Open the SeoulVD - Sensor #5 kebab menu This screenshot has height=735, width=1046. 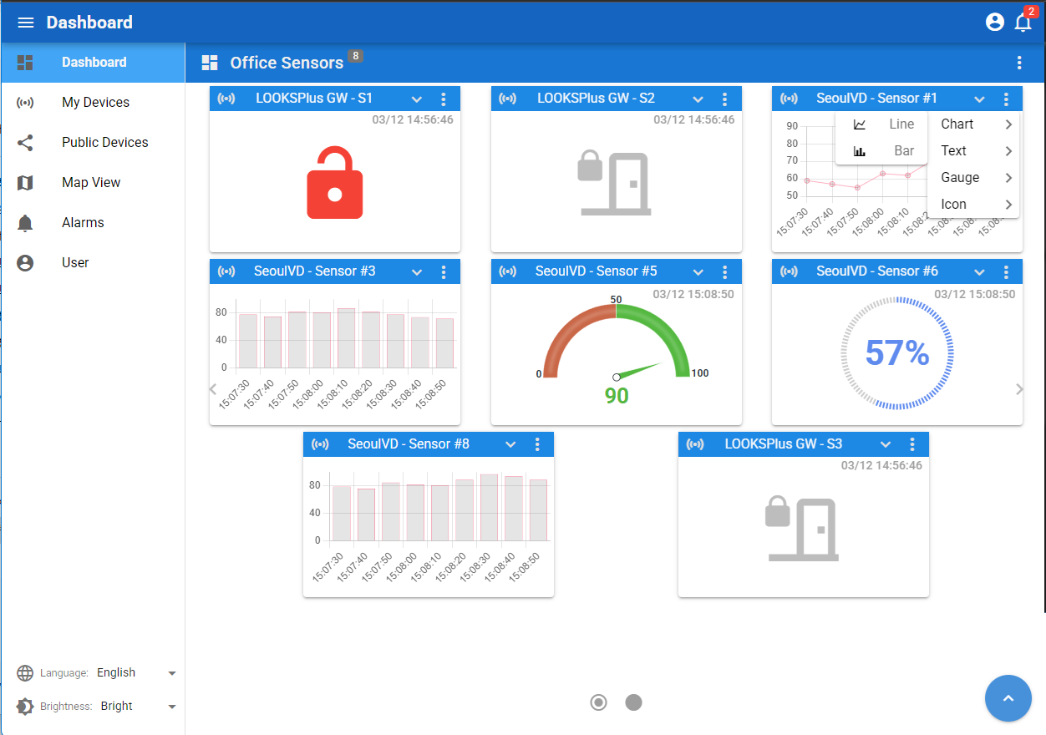pos(725,271)
